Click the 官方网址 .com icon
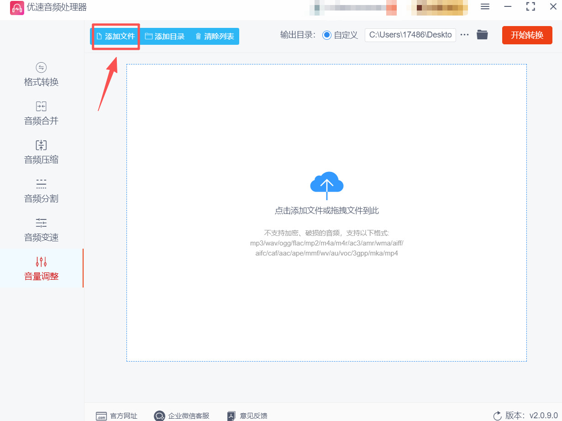Viewport: 562px width, 421px height. point(101,416)
